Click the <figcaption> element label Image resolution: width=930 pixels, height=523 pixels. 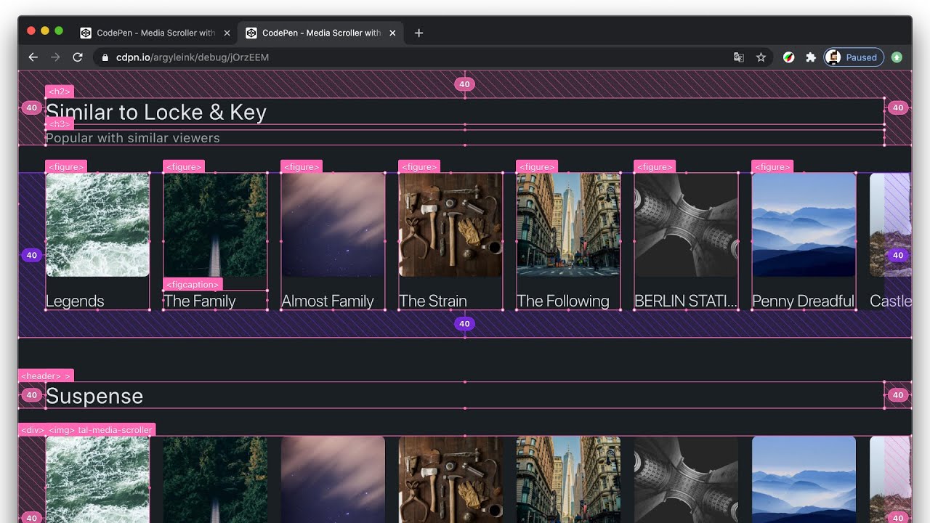pos(193,284)
